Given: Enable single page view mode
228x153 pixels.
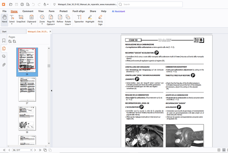Looking at the screenshot, I should (219, 150).
